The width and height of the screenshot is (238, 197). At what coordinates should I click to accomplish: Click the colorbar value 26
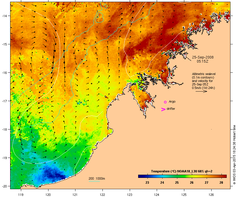coord(192,183)
